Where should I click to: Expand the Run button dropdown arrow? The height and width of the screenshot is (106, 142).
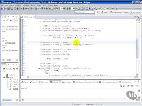coord(33,9)
